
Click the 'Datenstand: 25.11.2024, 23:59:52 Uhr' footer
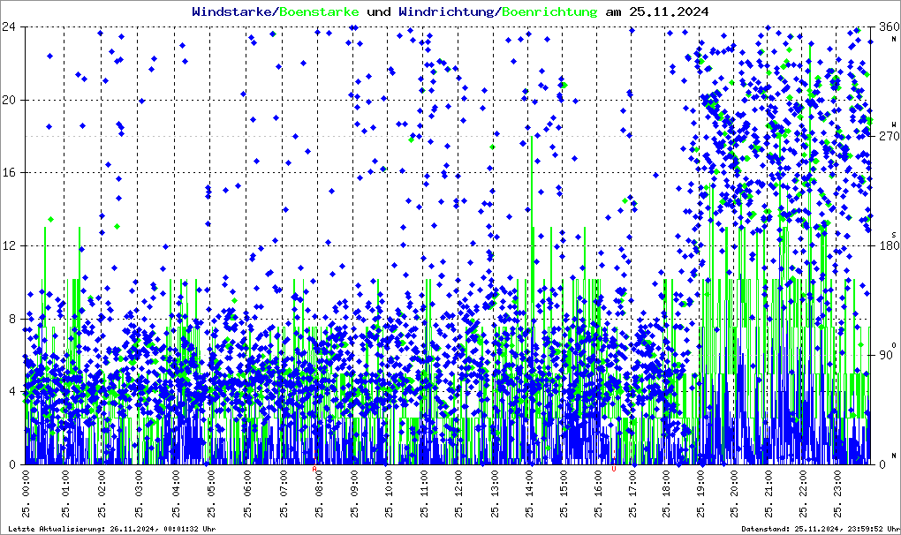tap(821, 529)
